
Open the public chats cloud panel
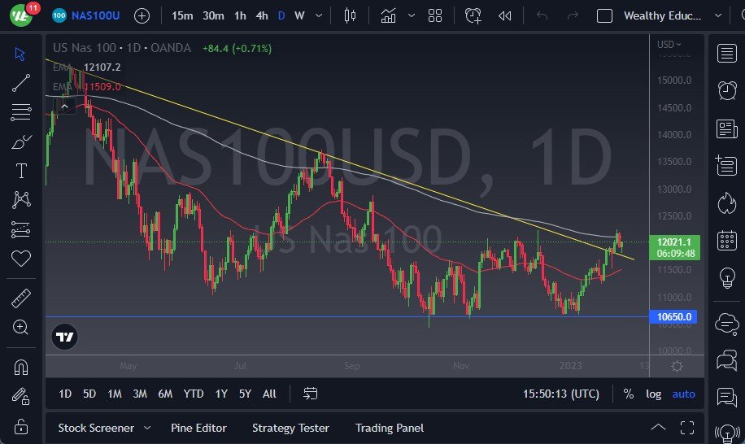coord(727,324)
